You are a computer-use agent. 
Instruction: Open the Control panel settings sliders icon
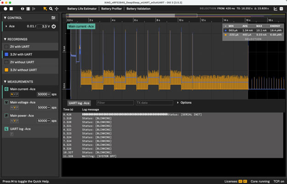click(x=53, y=17)
